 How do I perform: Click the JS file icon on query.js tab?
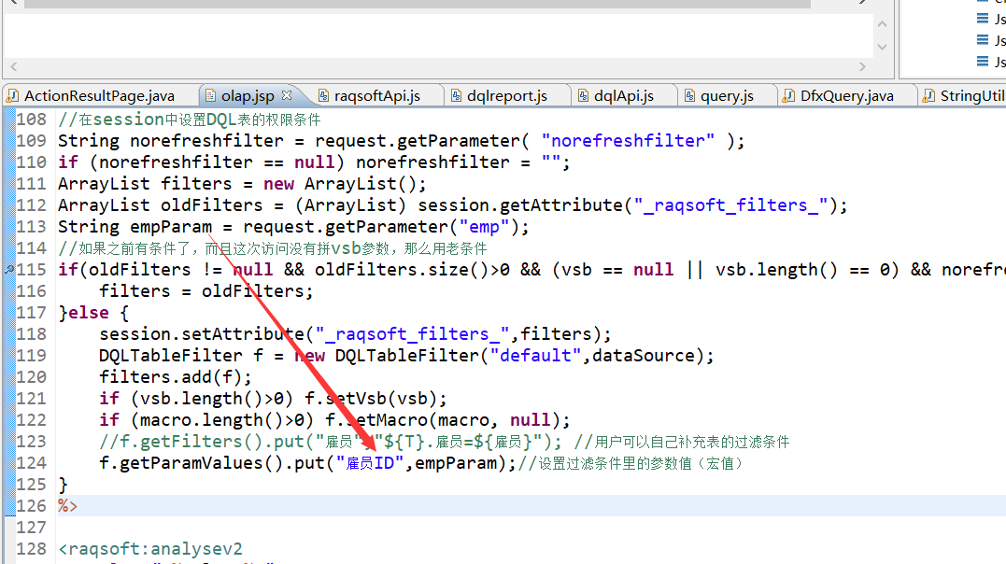coord(689,95)
